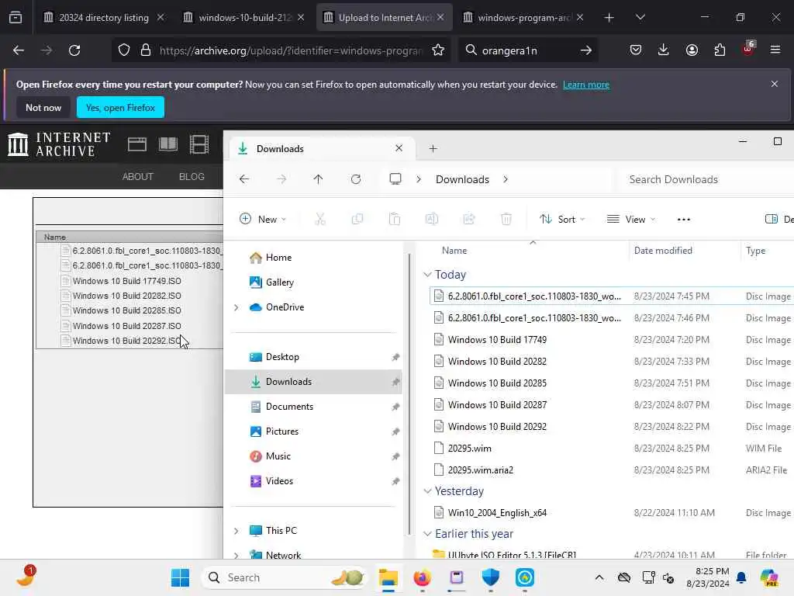Open the Firefox extensions puzzle icon

click(720, 50)
